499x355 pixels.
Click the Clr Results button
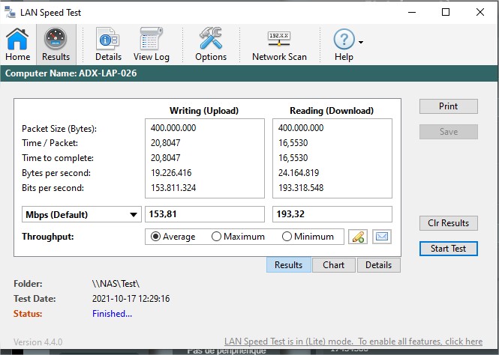(448, 222)
